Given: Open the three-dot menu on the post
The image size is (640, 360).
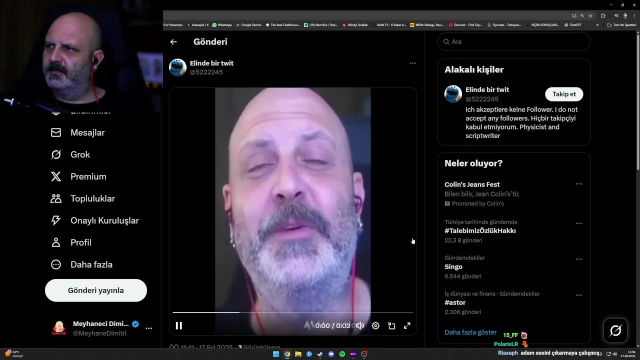Looking at the screenshot, I should coord(412,63).
